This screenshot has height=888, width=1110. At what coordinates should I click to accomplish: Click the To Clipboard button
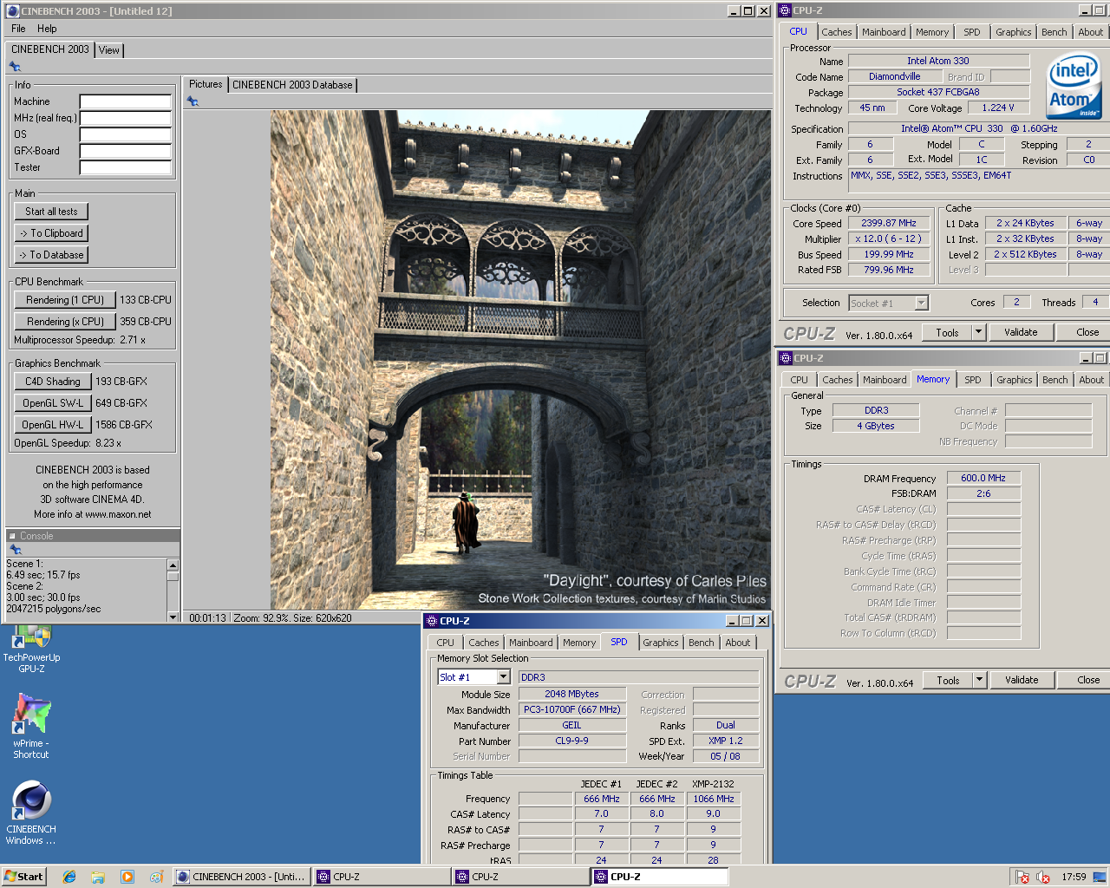(x=51, y=233)
